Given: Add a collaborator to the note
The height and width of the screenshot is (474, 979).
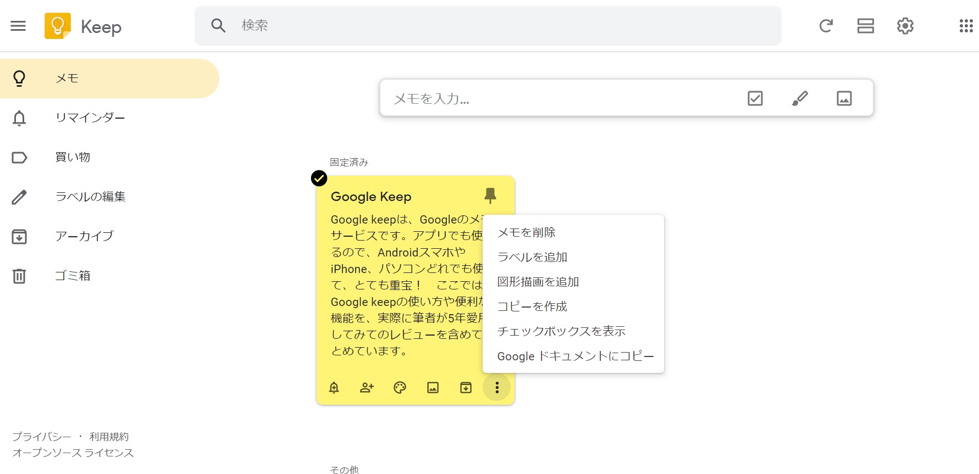Looking at the screenshot, I should pos(367,388).
